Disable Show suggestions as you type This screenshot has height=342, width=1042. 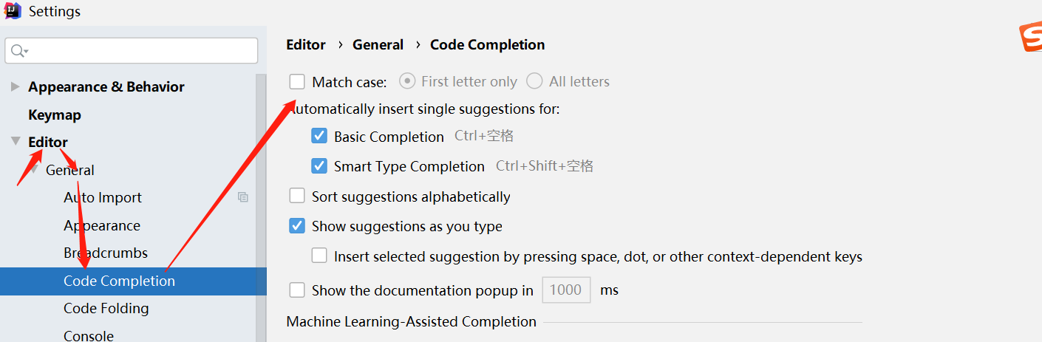point(297,226)
